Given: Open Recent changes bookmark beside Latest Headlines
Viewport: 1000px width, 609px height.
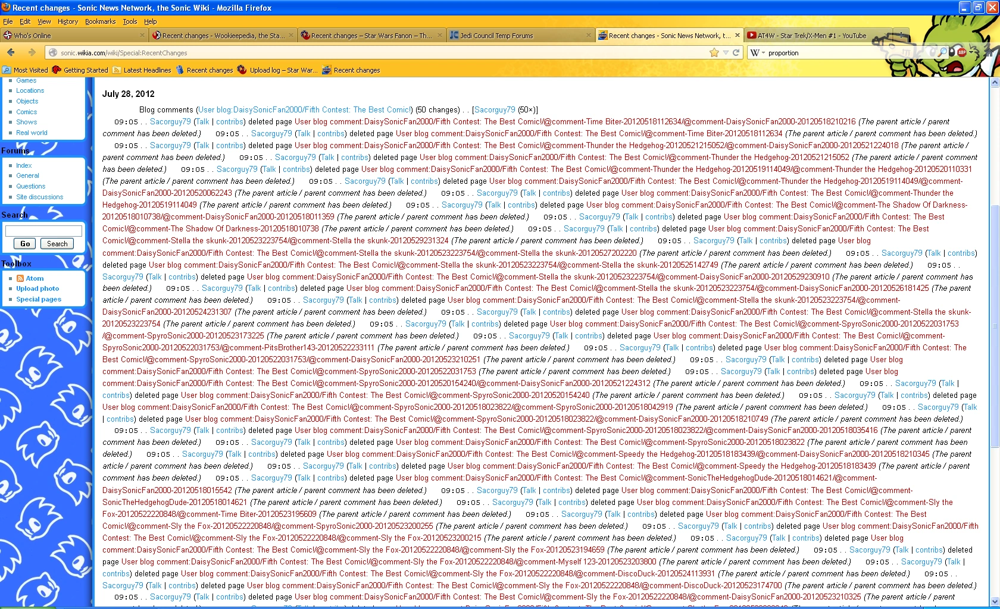Looking at the screenshot, I should 204,70.
